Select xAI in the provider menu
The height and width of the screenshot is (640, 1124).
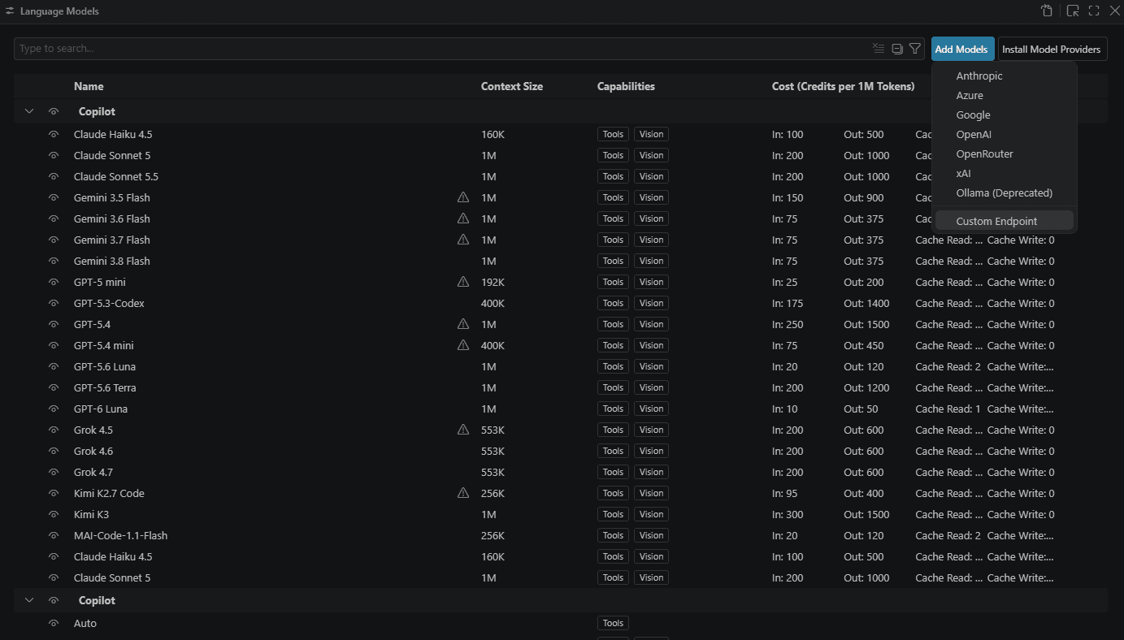[1005, 173]
